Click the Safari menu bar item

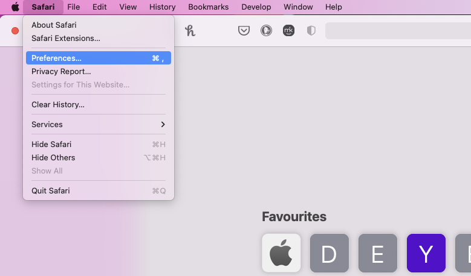[x=43, y=7]
